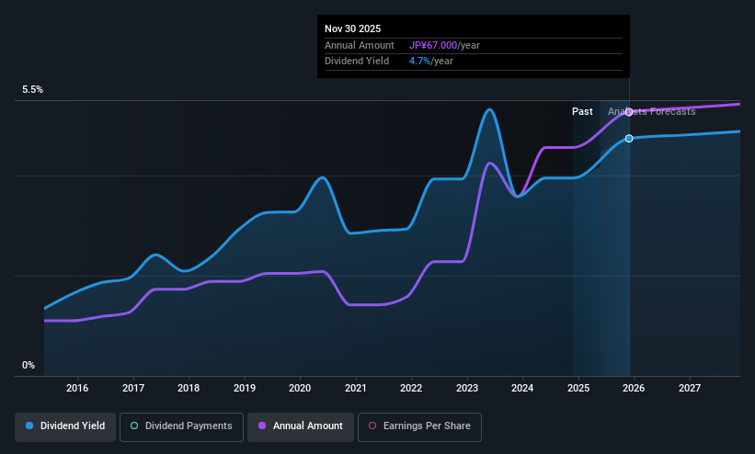Click the 5.5% y-axis label
The image size is (755, 454).
pos(33,89)
